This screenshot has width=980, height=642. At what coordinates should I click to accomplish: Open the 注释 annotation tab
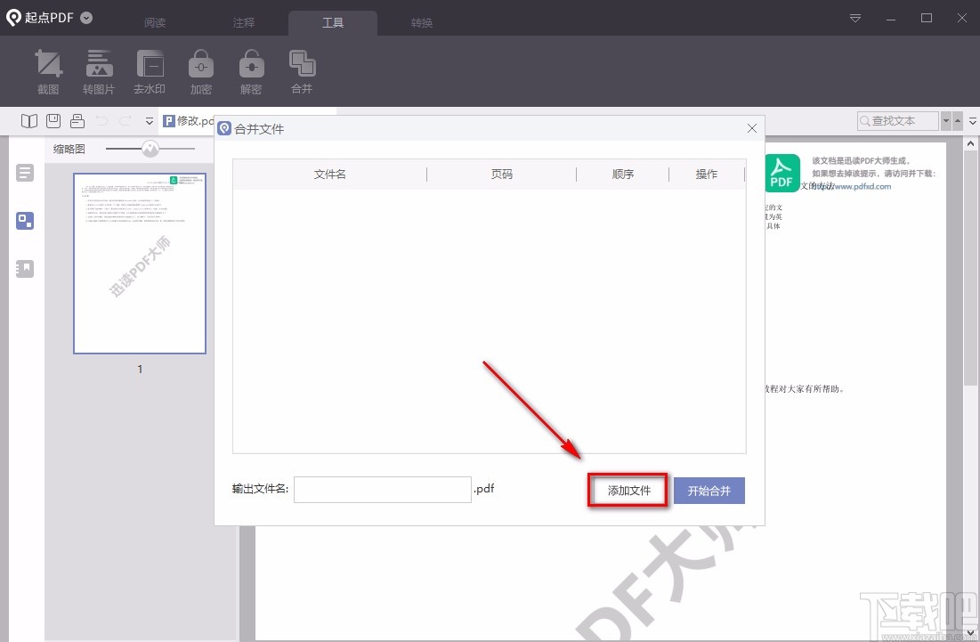pos(243,22)
